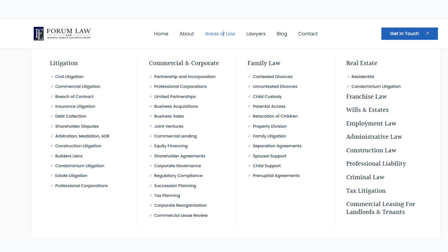
Task: Open Partnership and Incorporation link
Action: (185, 77)
